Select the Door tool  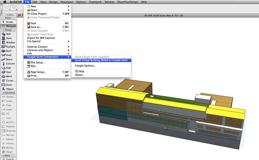pos(8,38)
